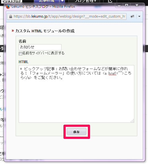Image resolution: width=148 pixels, height=165 pixels.
Task: Click the HTML label above textarea
Action: (x=24, y=62)
